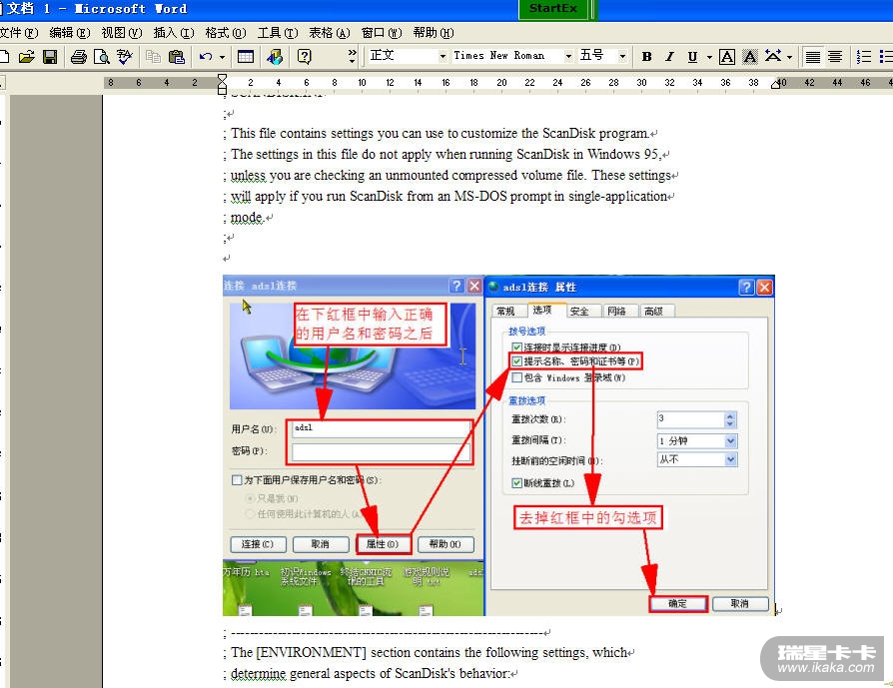
Task: Open the 帮助(H) menu
Action: (434, 33)
